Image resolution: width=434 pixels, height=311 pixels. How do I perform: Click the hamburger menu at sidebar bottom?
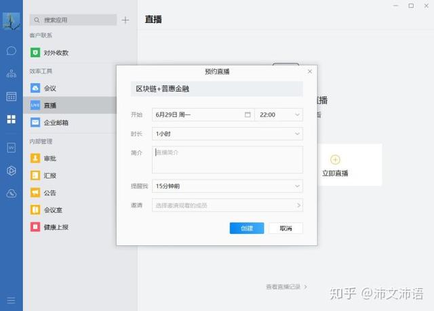pyautogui.click(x=11, y=300)
